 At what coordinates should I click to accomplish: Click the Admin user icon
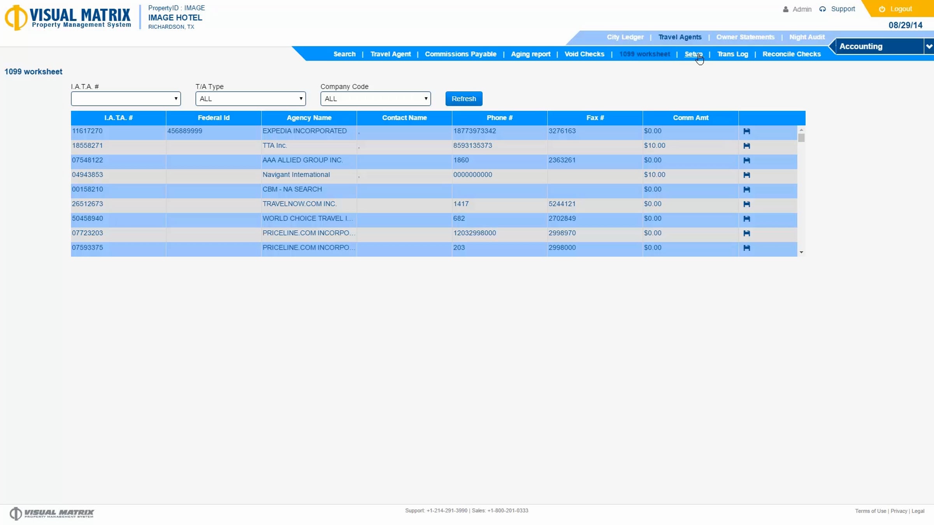[x=786, y=9]
